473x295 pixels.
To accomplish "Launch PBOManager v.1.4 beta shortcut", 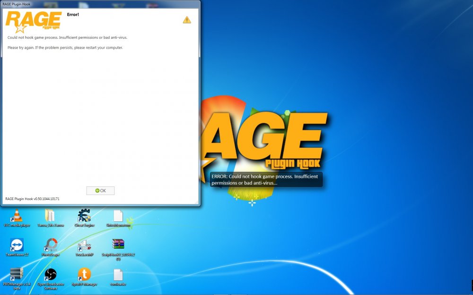I will click(x=17, y=279).
